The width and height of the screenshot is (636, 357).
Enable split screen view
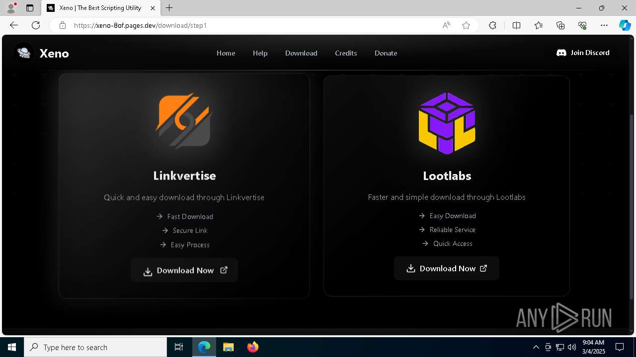(516, 25)
